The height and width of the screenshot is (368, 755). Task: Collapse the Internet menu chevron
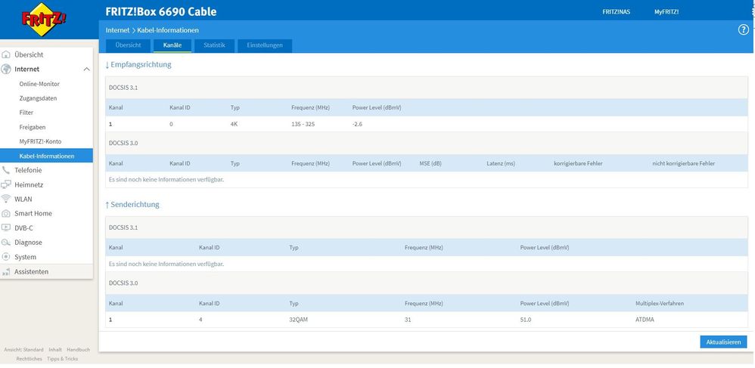[x=87, y=70]
